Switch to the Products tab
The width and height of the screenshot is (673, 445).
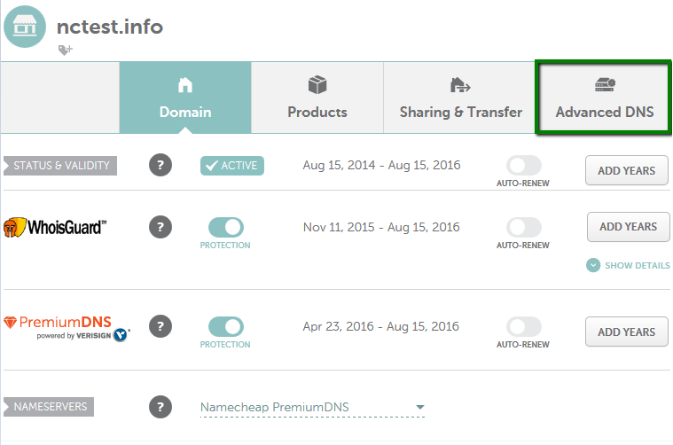pyautogui.click(x=317, y=98)
